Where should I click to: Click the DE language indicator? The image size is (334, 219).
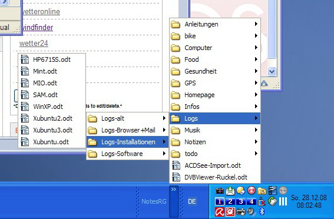pos(192,201)
